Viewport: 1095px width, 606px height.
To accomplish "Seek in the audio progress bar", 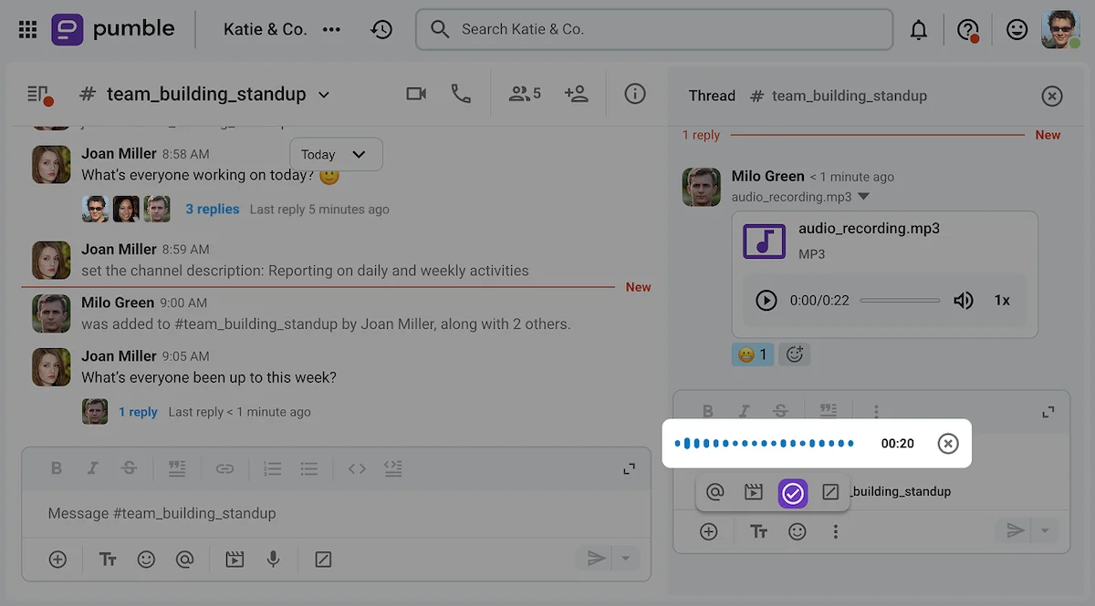I will point(900,300).
